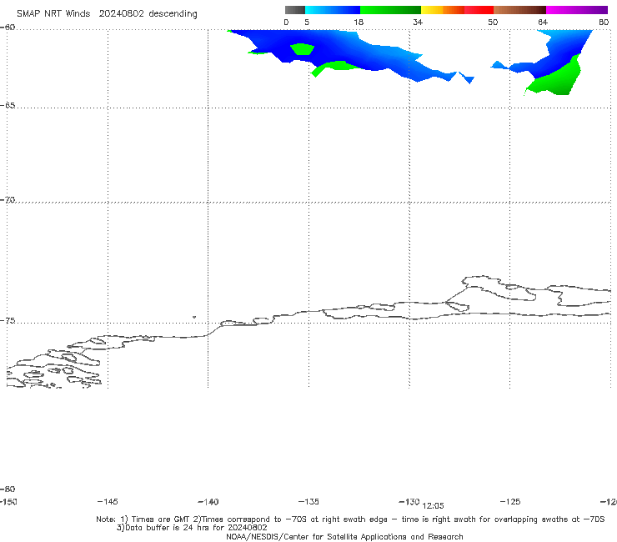Click the longitude label '-140'
The width and height of the screenshot is (617, 542).
[x=208, y=501]
